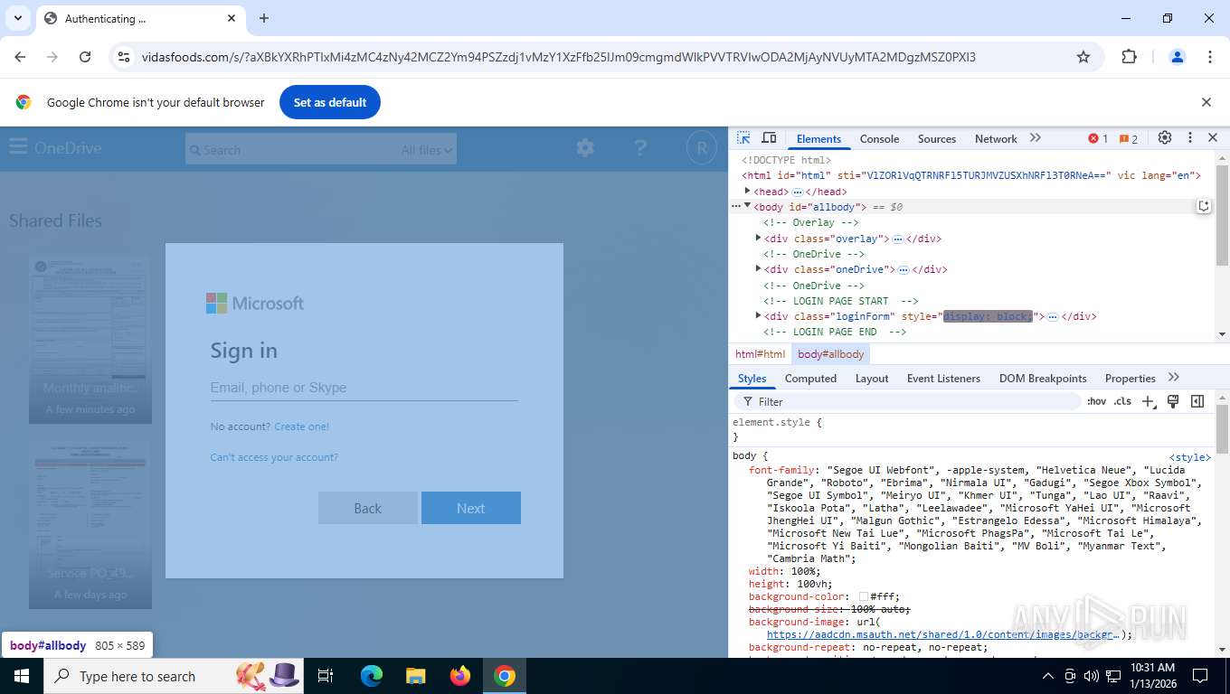Expand the div oneDrive node
This screenshot has height=694, width=1230.
(758, 269)
